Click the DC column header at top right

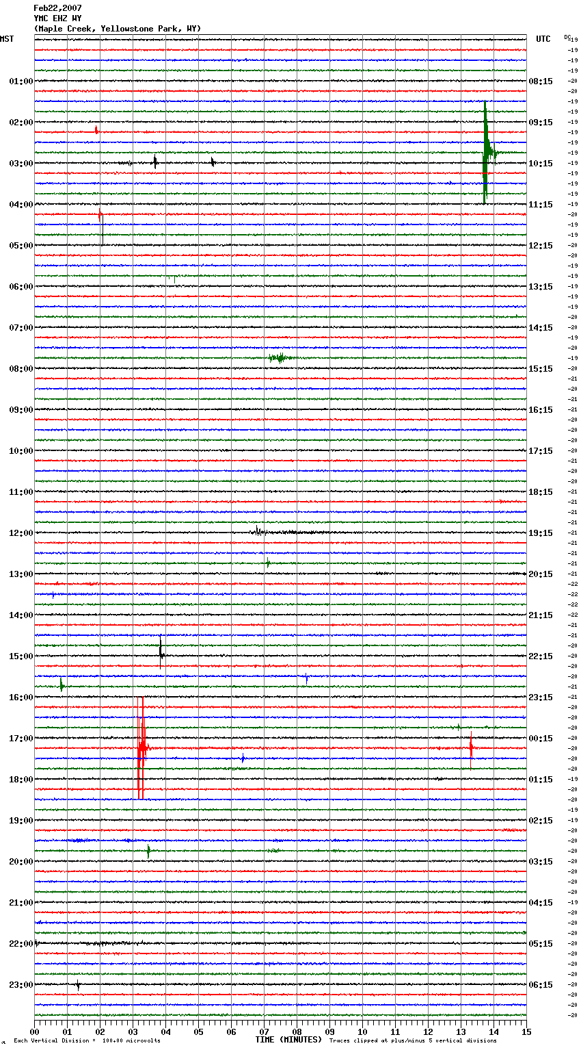pyautogui.click(x=567, y=37)
